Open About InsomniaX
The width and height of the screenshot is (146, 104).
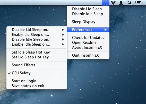click(88, 47)
